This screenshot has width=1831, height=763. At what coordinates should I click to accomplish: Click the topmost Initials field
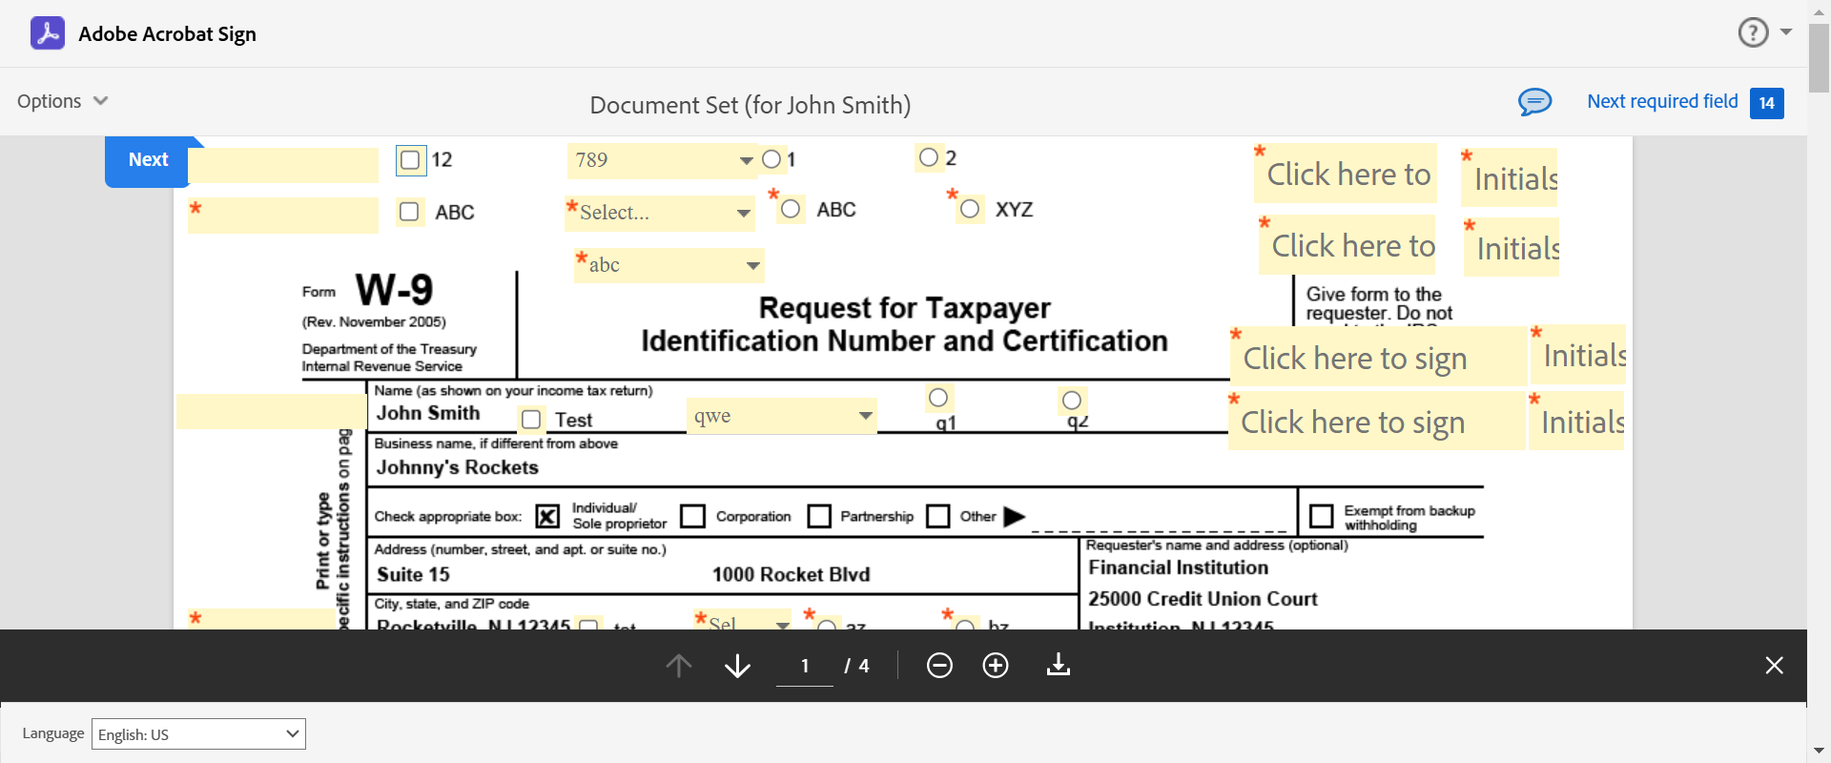coord(1510,178)
